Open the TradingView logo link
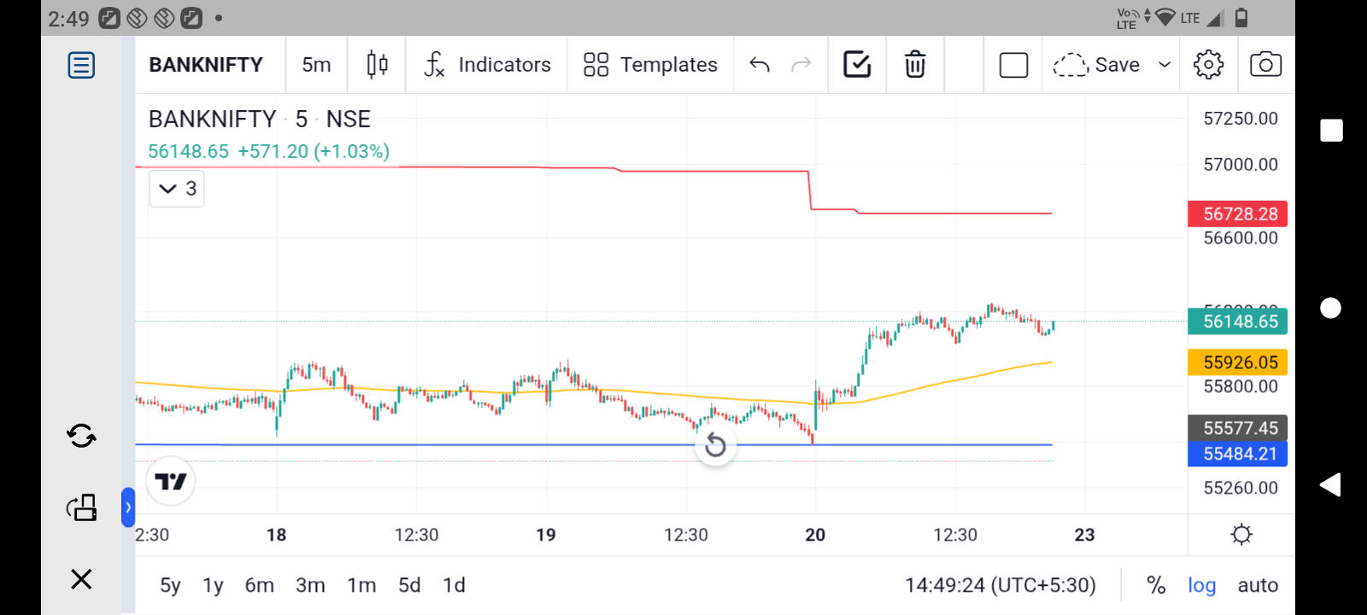This screenshot has width=1367, height=615. click(x=171, y=482)
